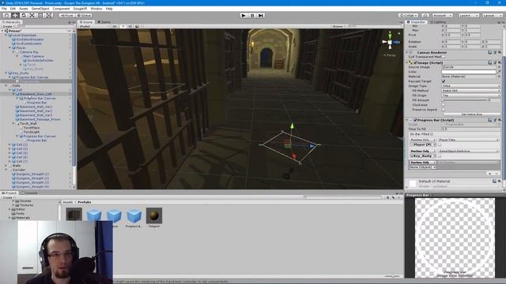Screen dimensions: 506x284
Task: Click Hierarchy Create button
Action: [8, 26]
